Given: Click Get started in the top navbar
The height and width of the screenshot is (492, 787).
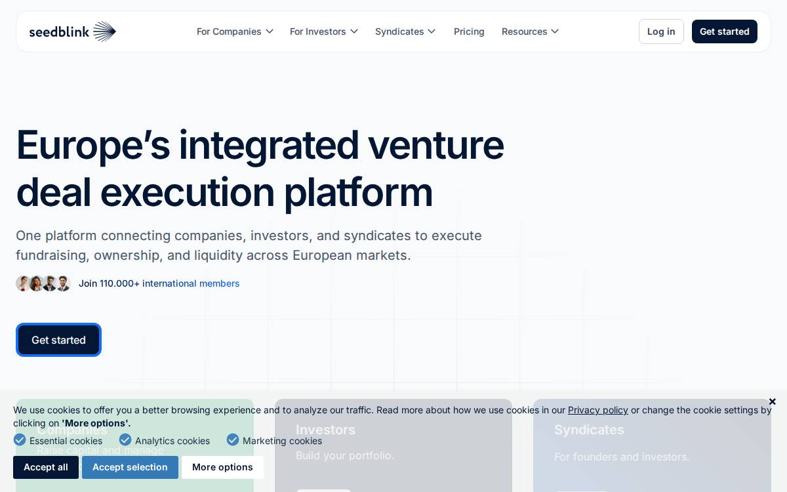Looking at the screenshot, I should tap(725, 31).
